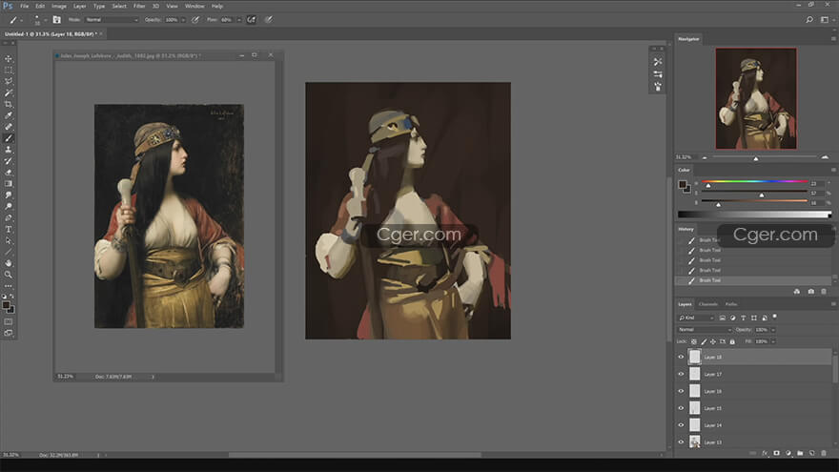Create new group folder icon
Screen dimensions: 839x472
pyautogui.click(x=800, y=453)
